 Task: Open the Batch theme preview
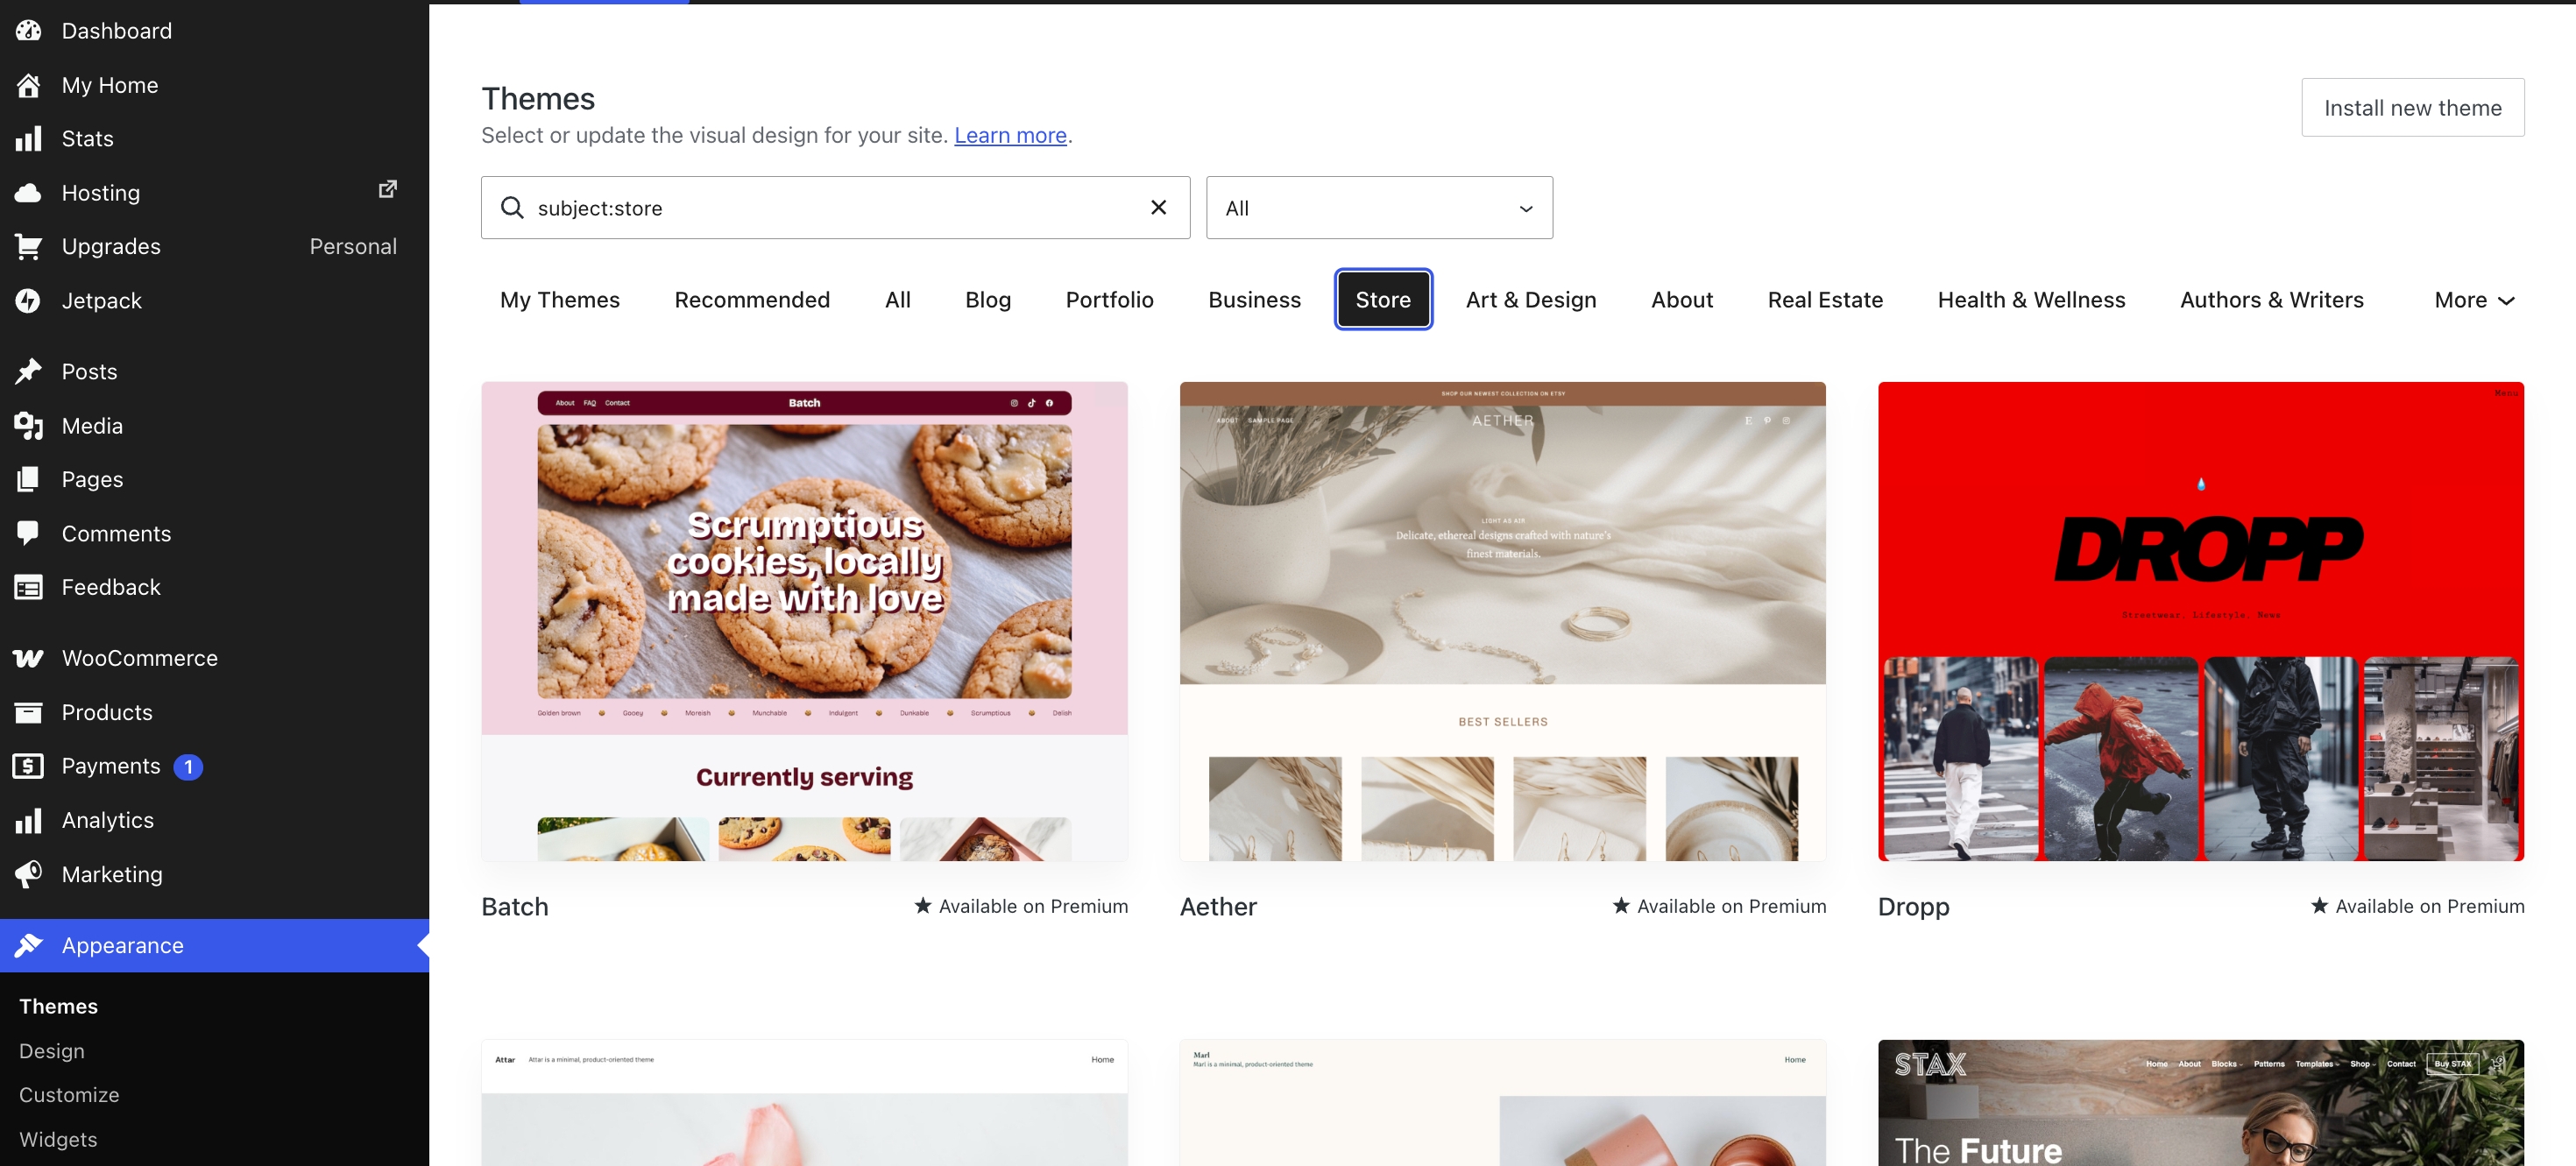[803, 620]
